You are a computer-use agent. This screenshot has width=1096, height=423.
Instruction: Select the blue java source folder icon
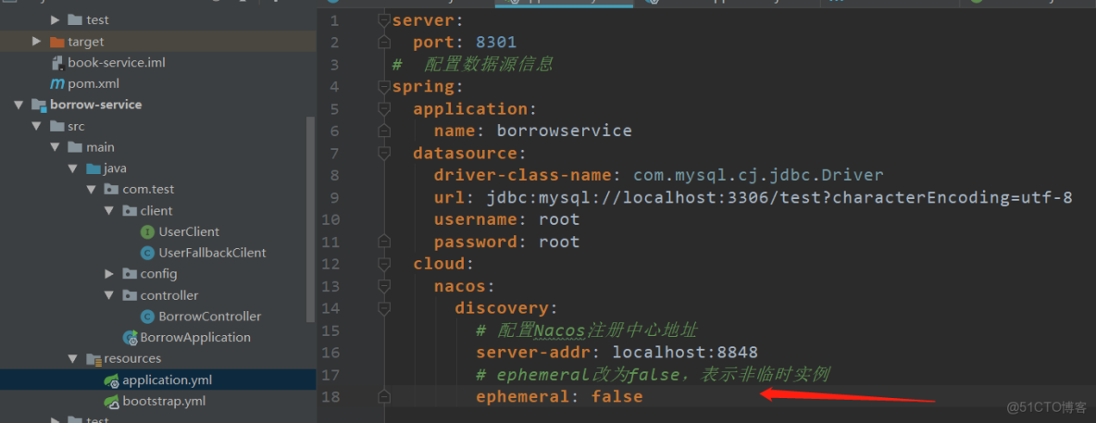click(x=93, y=168)
